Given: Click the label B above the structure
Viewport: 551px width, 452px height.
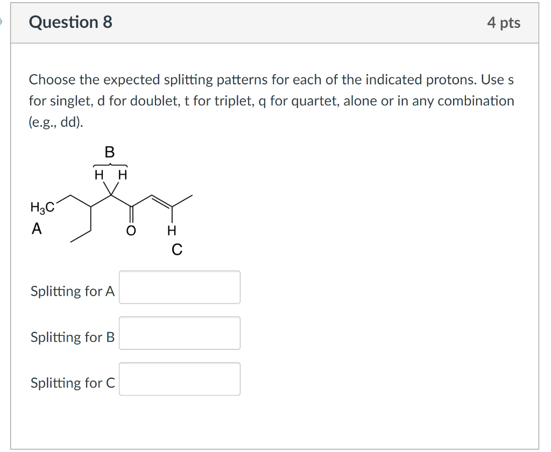Looking at the screenshot, I should 110,153.
